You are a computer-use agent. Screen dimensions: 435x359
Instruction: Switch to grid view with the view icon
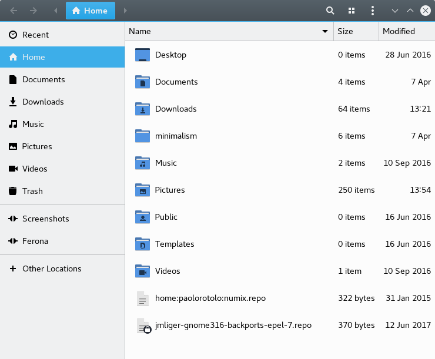(352, 11)
